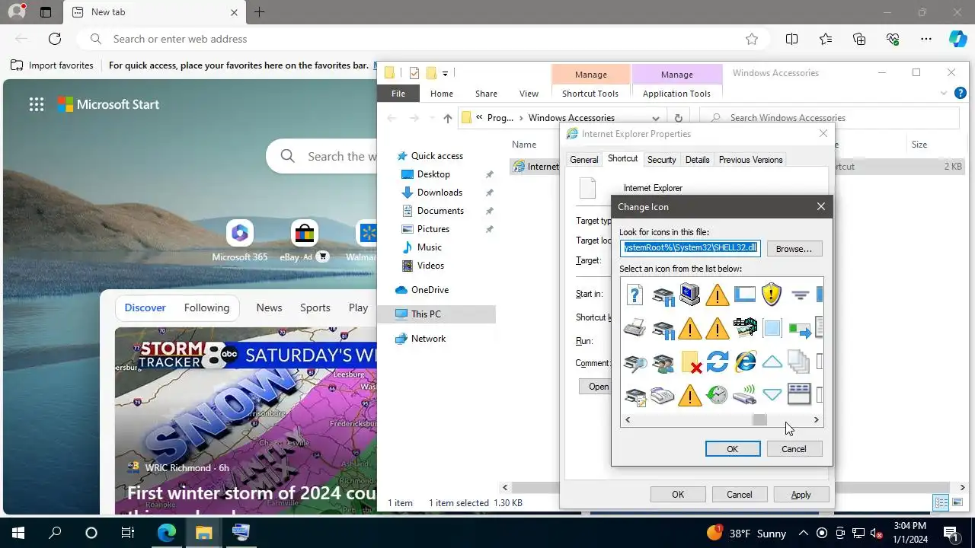Choose the plain printer icon

pyautogui.click(x=635, y=328)
